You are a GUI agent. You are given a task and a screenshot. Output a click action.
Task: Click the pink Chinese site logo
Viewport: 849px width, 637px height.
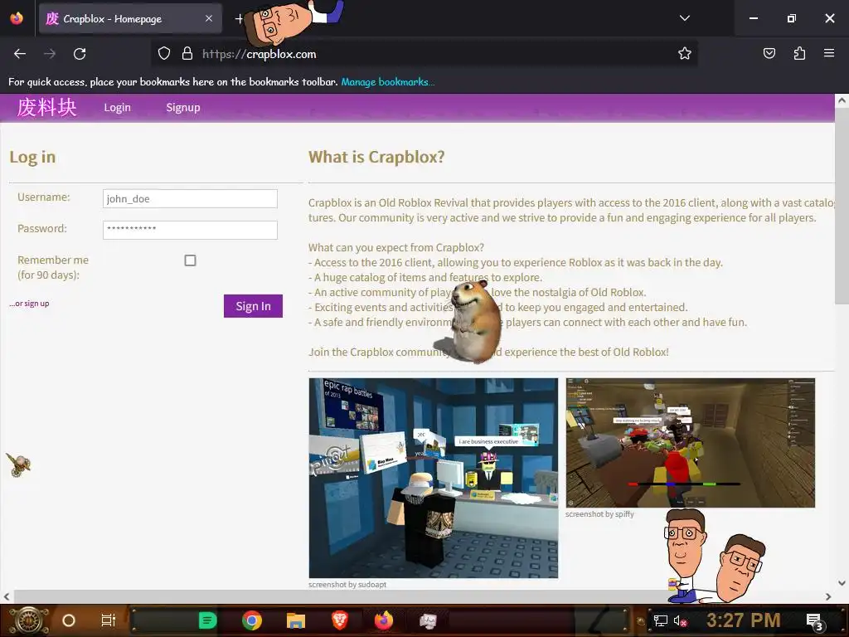pyautogui.click(x=46, y=107)
